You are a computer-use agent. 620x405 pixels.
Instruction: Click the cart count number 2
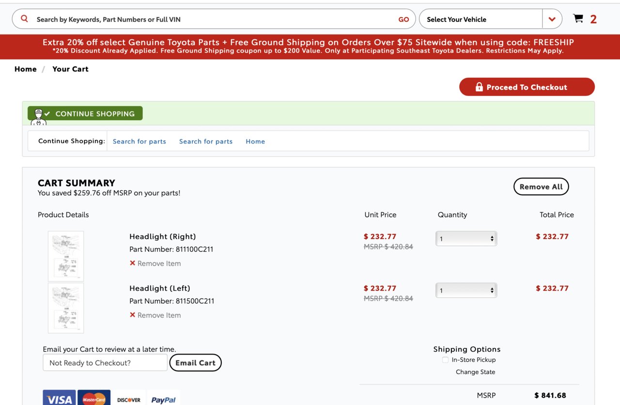pos(593,19)
